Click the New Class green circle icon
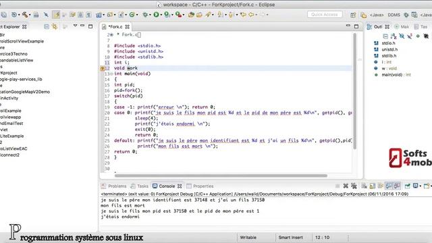432x243 pixels. (132, 15)
